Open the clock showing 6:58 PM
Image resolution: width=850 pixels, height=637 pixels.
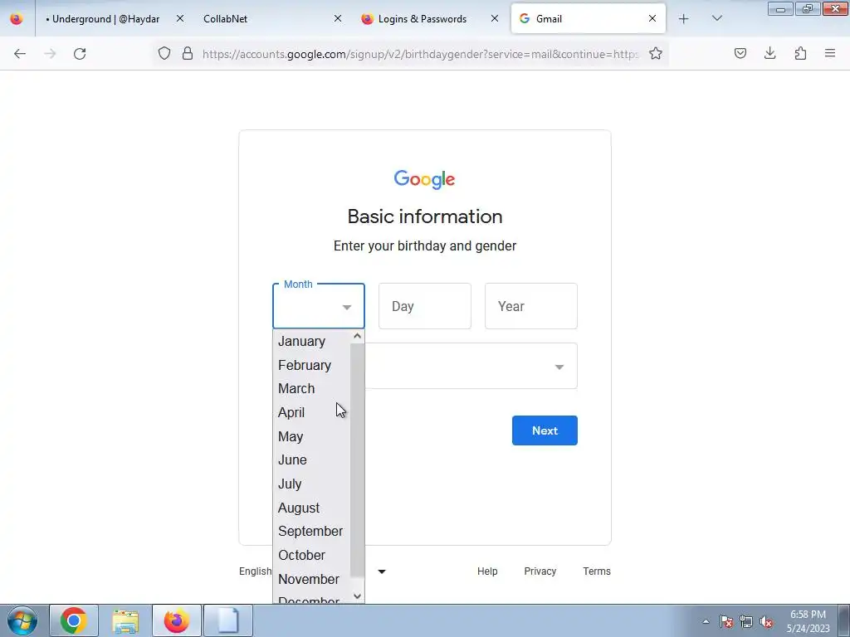tap(808, 621)
